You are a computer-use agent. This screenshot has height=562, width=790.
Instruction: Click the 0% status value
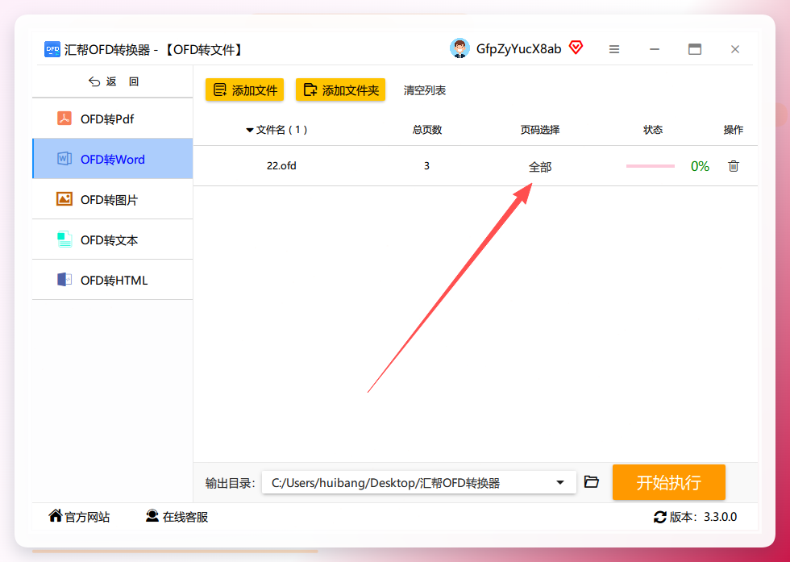pos(700,166)
